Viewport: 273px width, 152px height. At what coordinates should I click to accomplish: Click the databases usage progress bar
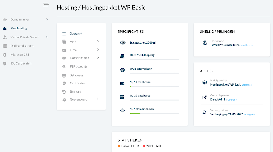pyautogui.click(x=155, y=100)
